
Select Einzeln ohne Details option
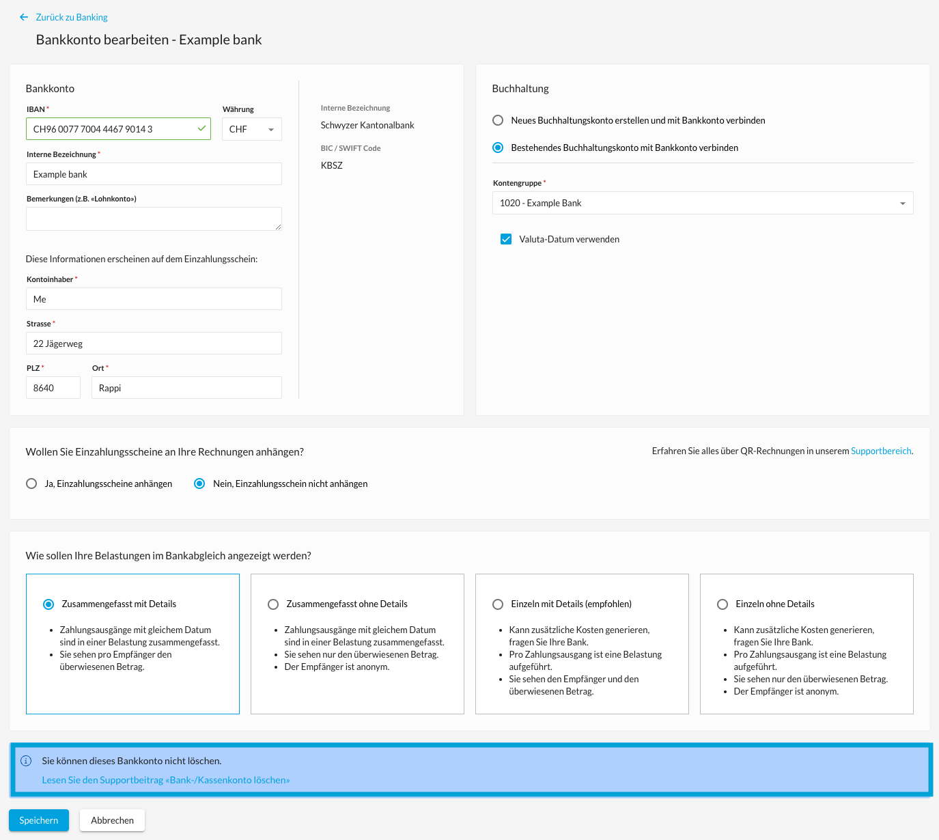click(723, 604)
